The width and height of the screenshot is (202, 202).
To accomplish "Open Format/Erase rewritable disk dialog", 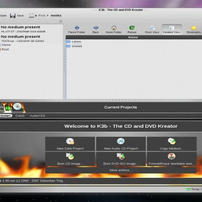I will click(x=172, y=159).
